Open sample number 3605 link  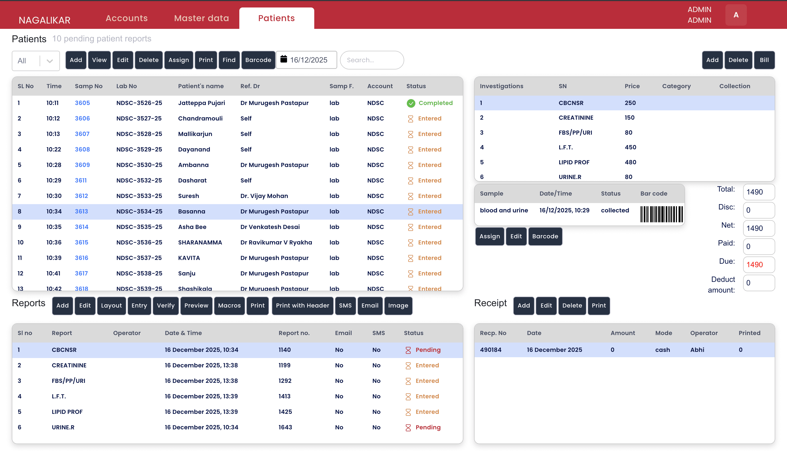(x=82, y=103)
